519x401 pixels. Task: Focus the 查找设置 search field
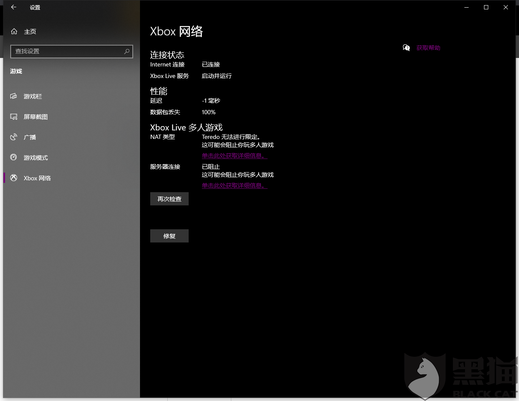pyautogui.click(x=72, y=51)
